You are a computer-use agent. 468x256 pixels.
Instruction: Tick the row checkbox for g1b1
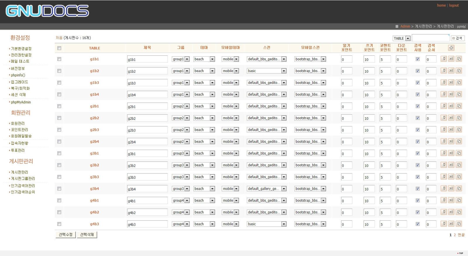pos(59,59)
